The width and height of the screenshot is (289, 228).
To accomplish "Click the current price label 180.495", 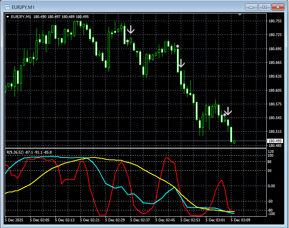I will (x=274, y=141).
